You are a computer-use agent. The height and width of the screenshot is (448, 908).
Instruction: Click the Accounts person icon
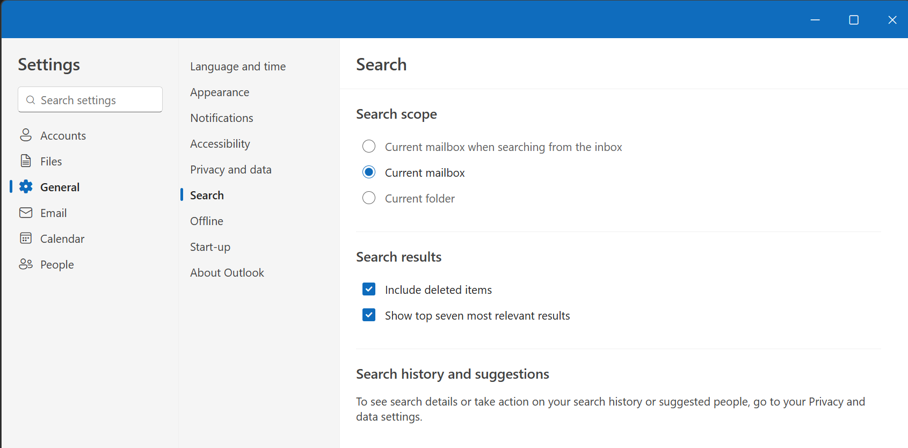click(26, 135)
